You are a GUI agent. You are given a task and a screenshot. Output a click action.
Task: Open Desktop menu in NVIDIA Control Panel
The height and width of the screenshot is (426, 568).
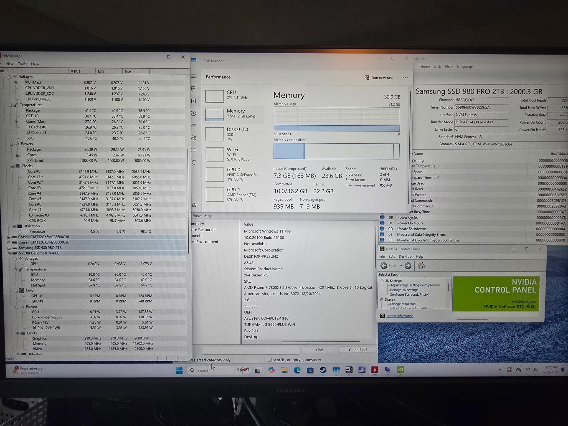[405, 257]
